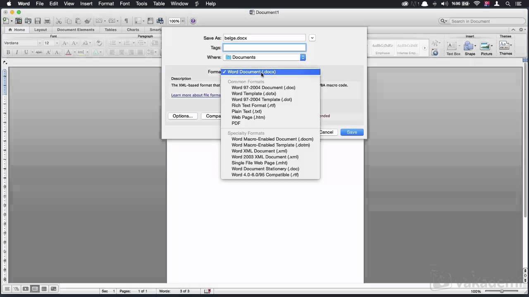Click the Options... button
The width and height of the screenshot is (529, 297).
[183, 116]
